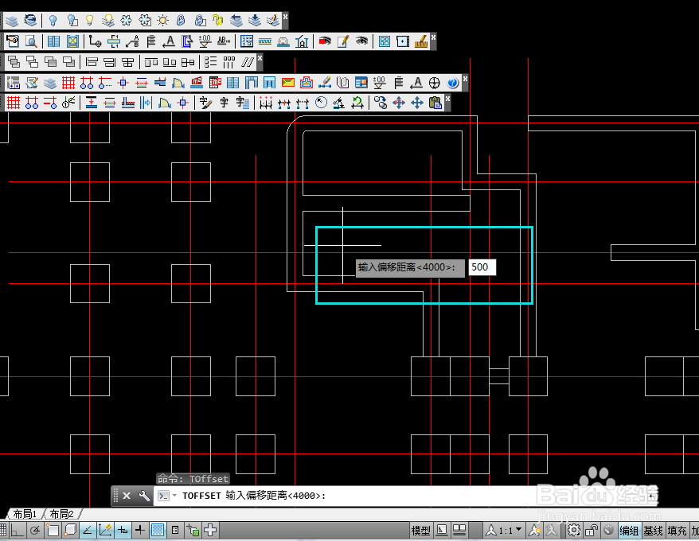This screenshot has height=541, width=699.
Task: Click the clipboard paste icon in bottom toolbar
Action: click(435, 103)
